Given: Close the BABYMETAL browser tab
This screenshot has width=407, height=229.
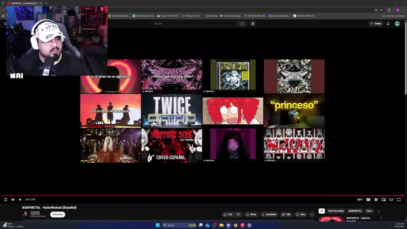Looking at the screenshot, I should click(40, 3).
